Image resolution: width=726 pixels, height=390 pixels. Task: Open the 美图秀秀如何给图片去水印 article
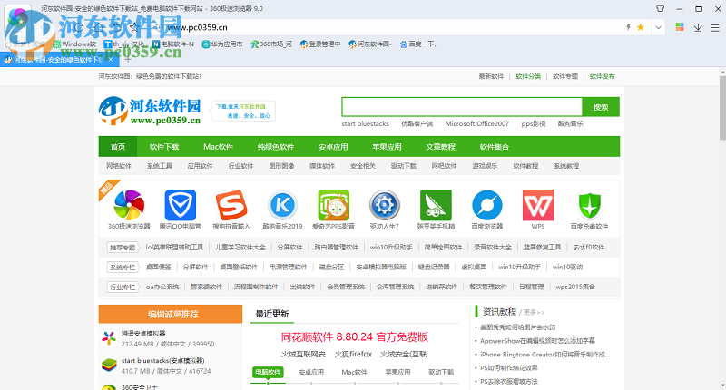pos(517,327)
